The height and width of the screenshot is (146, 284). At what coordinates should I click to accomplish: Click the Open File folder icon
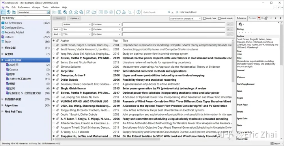pyautogui.click(x=93, y=12)
